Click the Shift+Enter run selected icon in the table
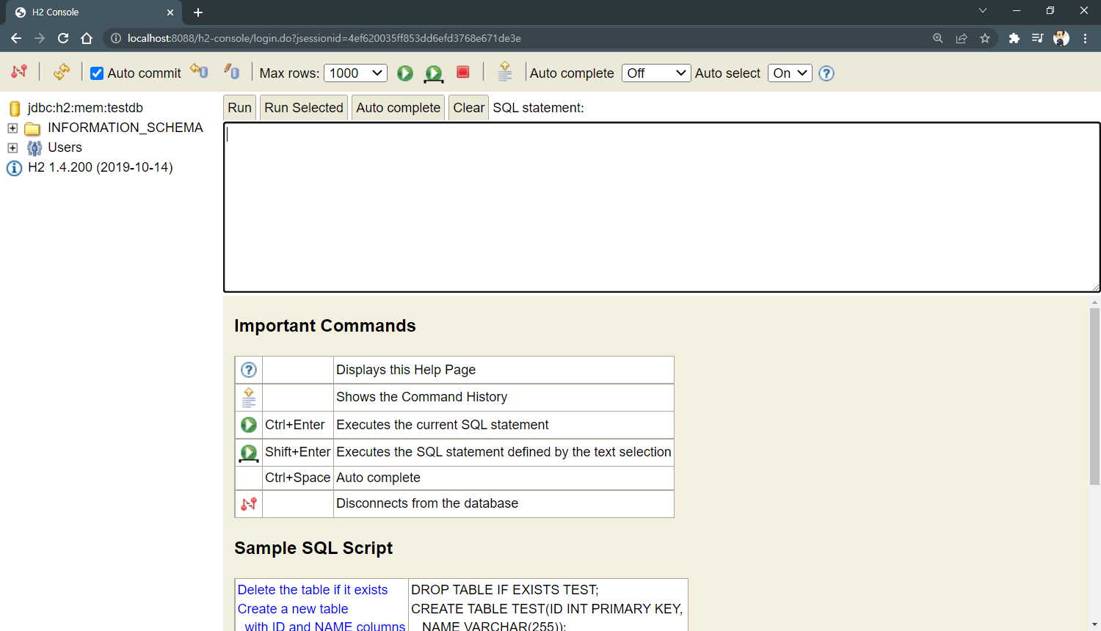This screenshot has width=1101, height=631. tap(249, 453)
